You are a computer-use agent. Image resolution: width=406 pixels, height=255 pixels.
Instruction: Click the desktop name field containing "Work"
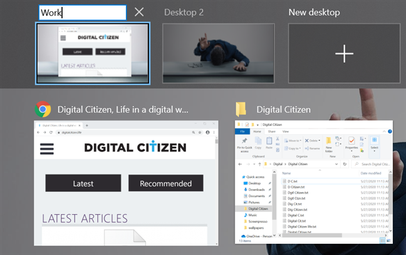coord(83,13)
